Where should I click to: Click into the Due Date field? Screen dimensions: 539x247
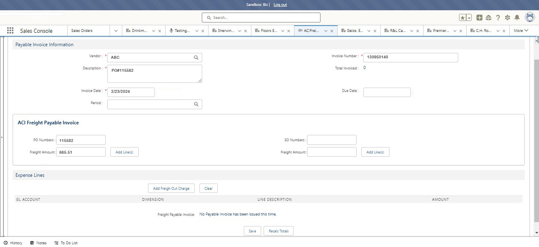point(387,92)
